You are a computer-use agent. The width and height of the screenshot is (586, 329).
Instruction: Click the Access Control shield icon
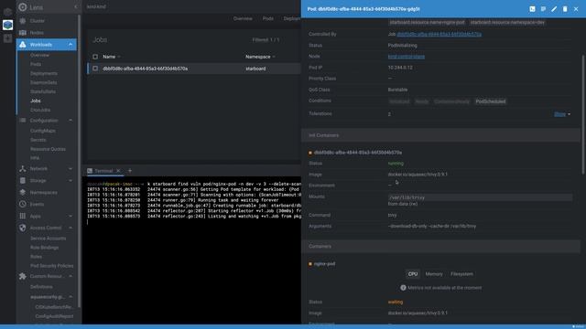point(22,228)
